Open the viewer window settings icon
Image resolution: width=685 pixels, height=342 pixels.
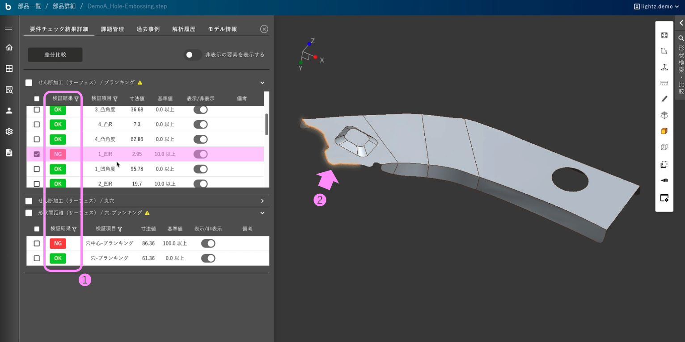(x=664, y=198)
